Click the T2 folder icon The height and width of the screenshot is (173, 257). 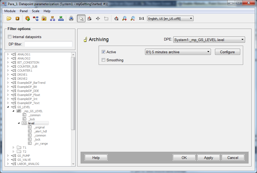tap(19, 151)
